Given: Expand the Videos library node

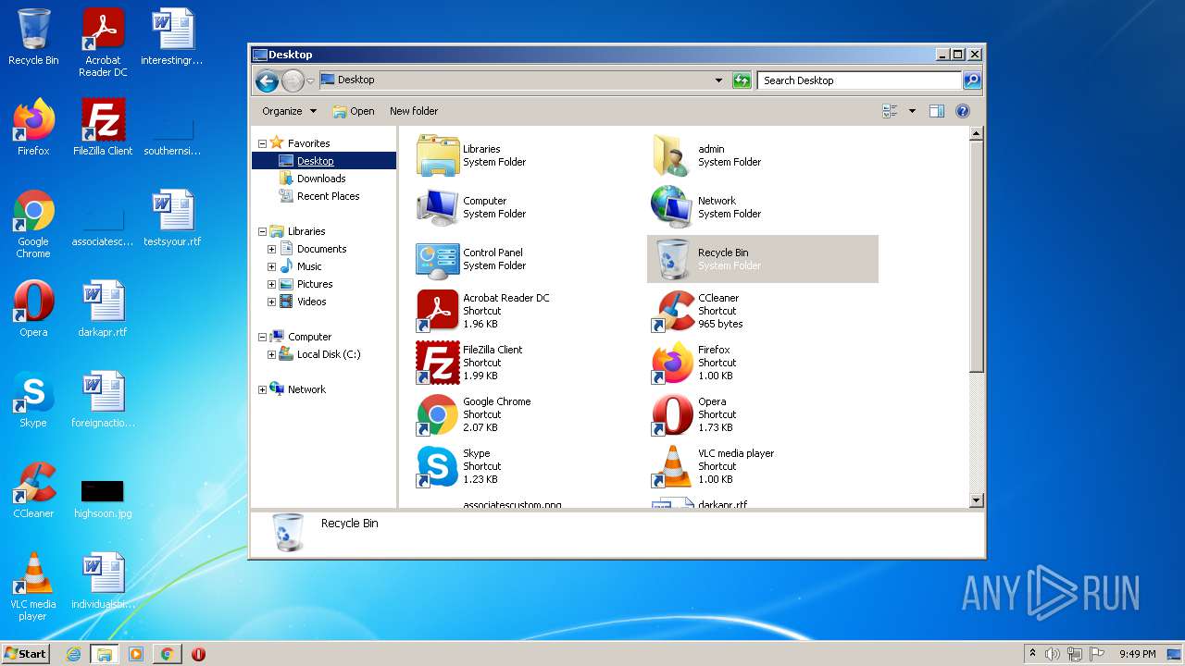Looking at the screenshot, I should pyautogui.click(x=271, y=302).
